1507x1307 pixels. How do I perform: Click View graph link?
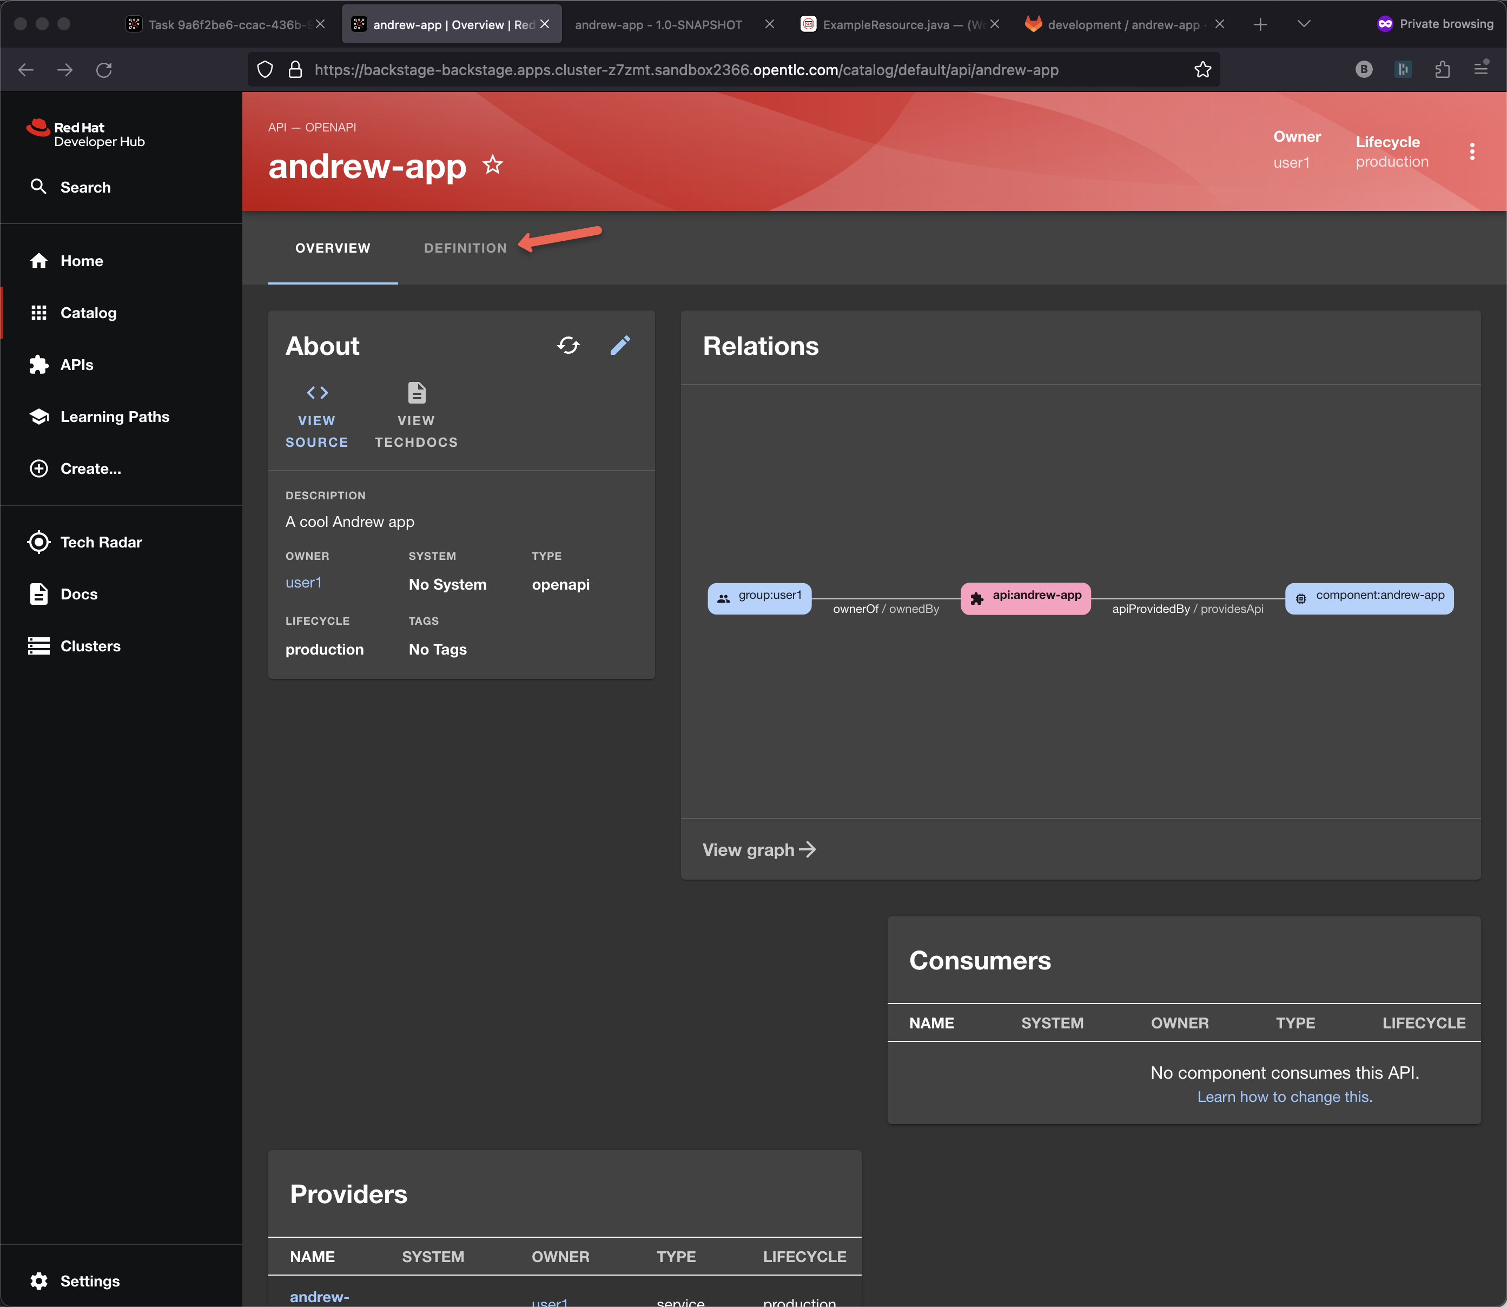point(758,850)
